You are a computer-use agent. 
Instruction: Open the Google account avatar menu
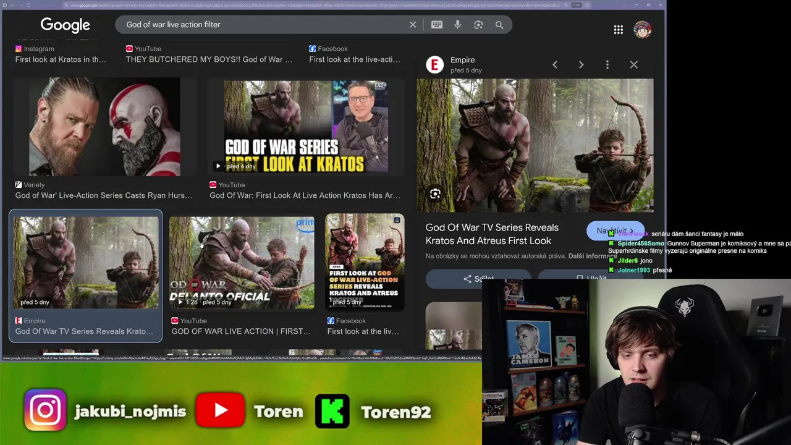(642, 30)
